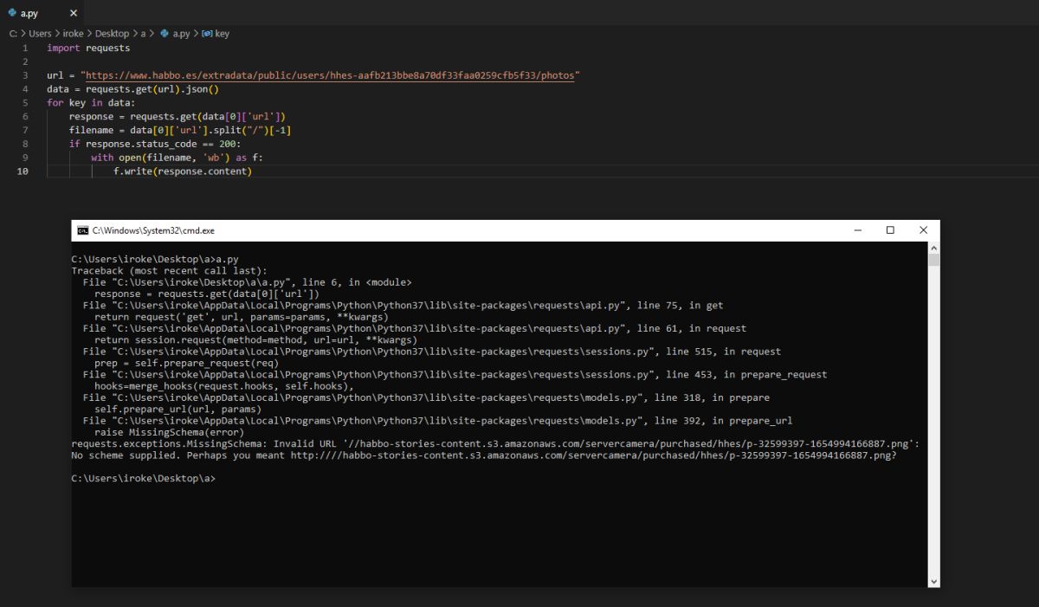Click 'No scheme supplied' message line
The height and width of the screenshot is (607, 1039).
[x=484, y=455]
